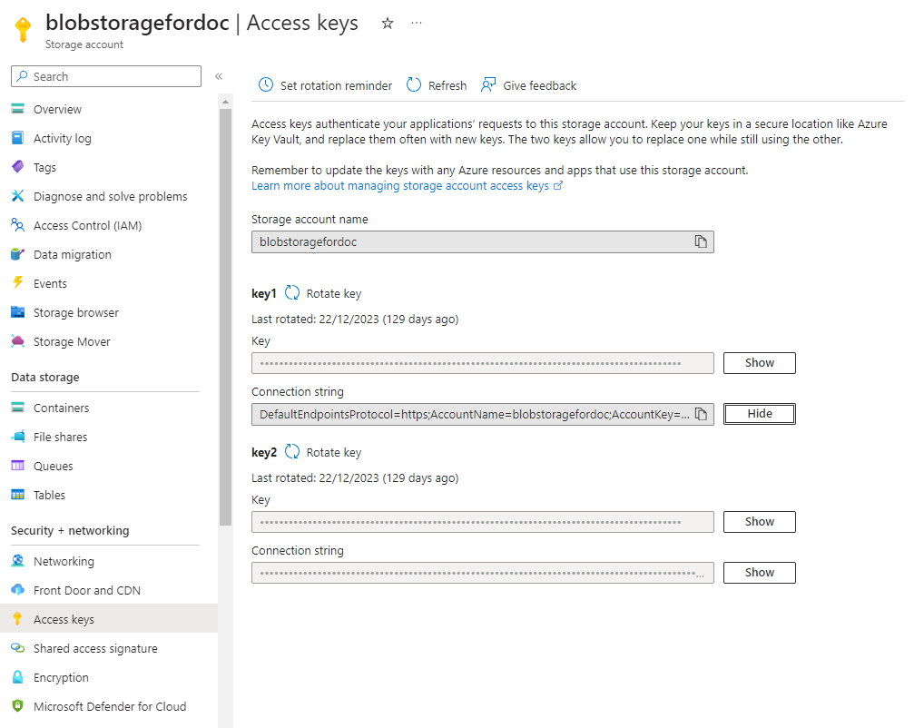Viewport: 924px width, 728px height.
Task: Click the favorite star icon beside Access keys
Action: (x=388, y=23)
